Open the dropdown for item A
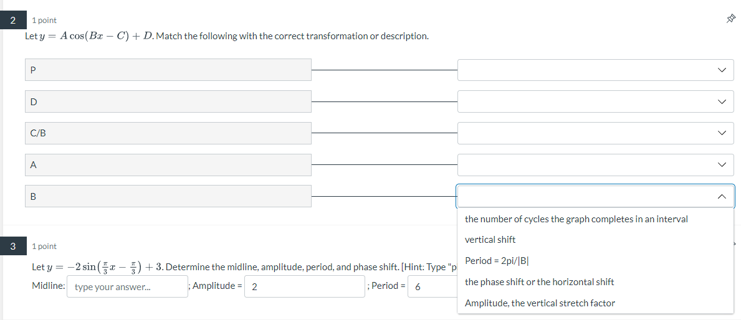 coord(595,165)
